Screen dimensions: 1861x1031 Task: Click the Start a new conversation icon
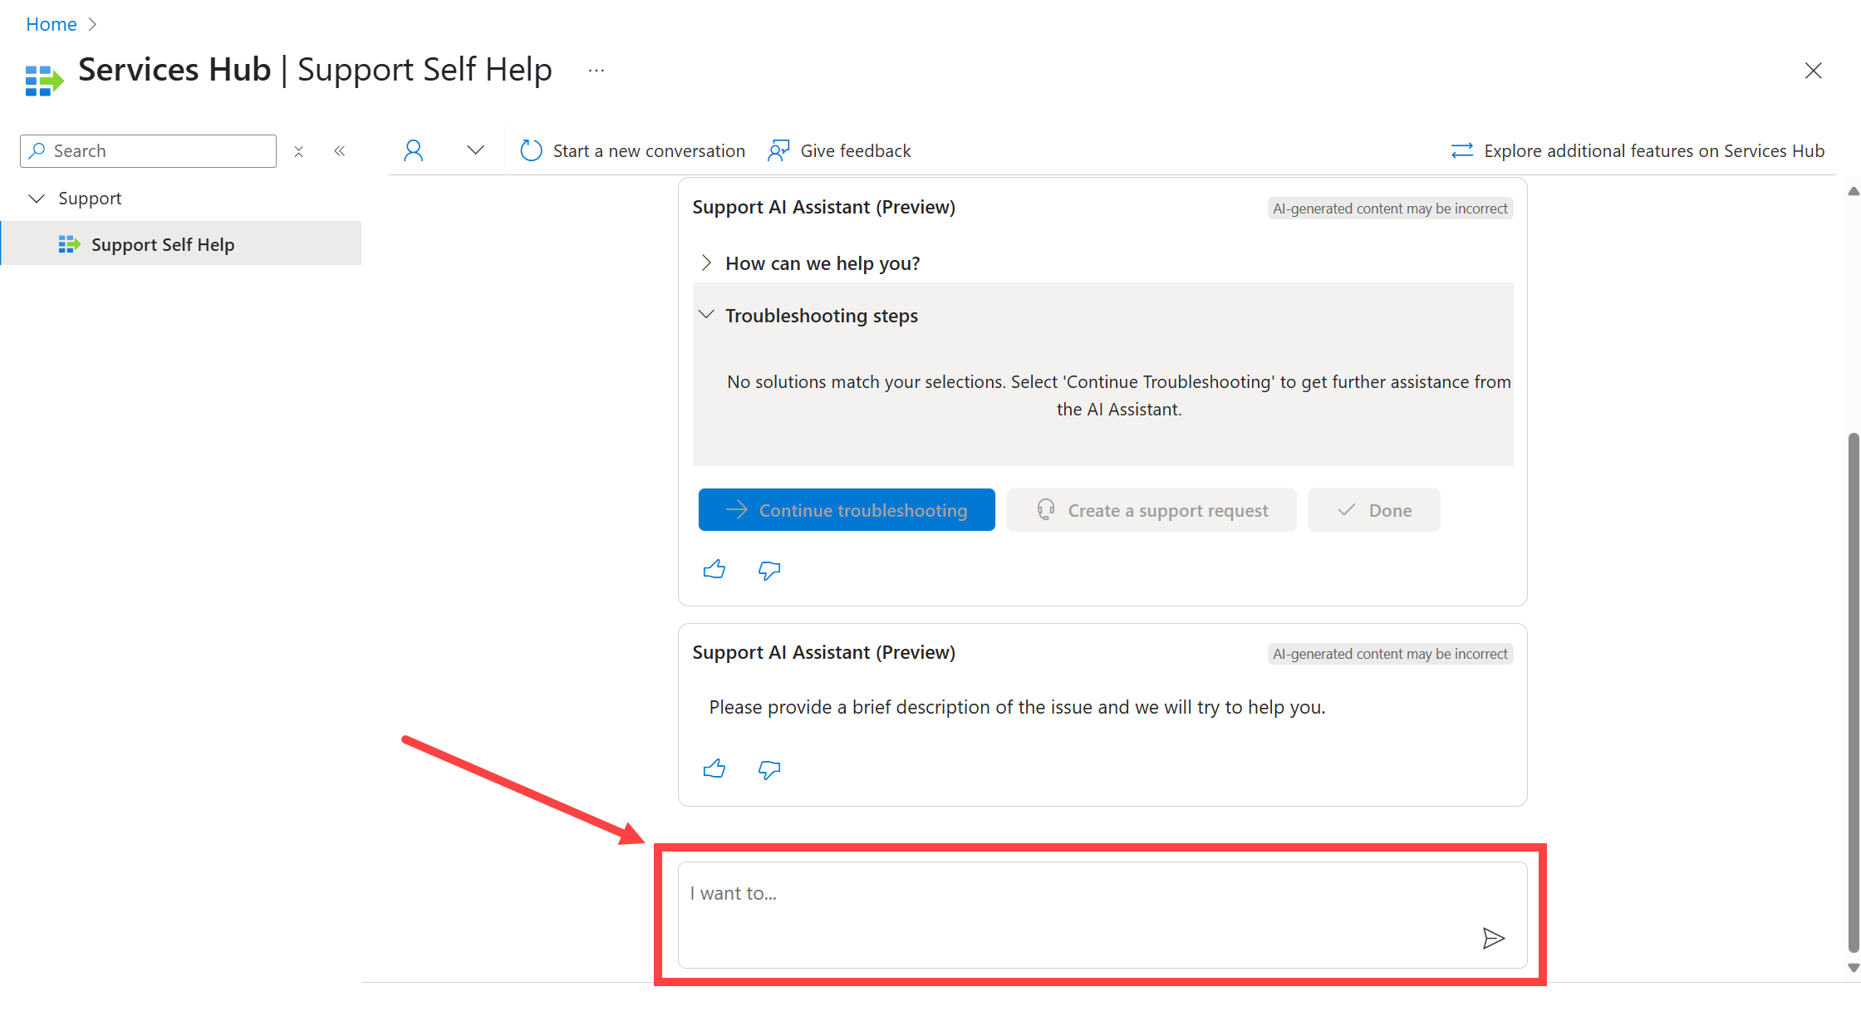click(531, 151)
